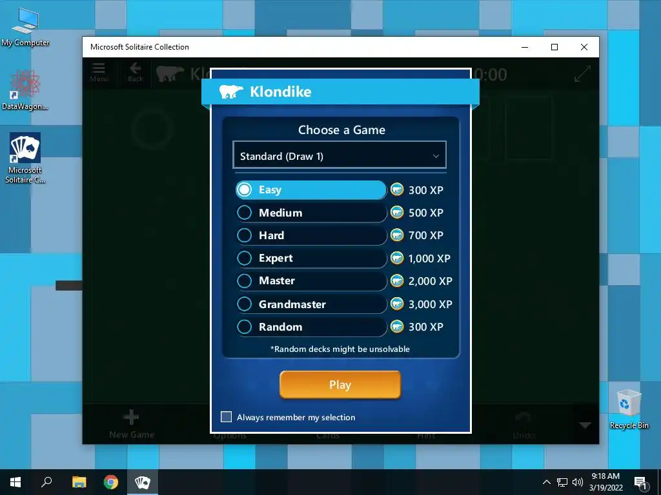Select the Easy difficulty radio button

(245, 190)
